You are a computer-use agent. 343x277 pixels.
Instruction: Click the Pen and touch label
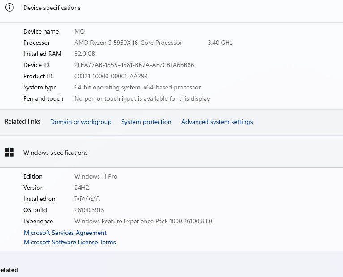[x=43, y=98]
